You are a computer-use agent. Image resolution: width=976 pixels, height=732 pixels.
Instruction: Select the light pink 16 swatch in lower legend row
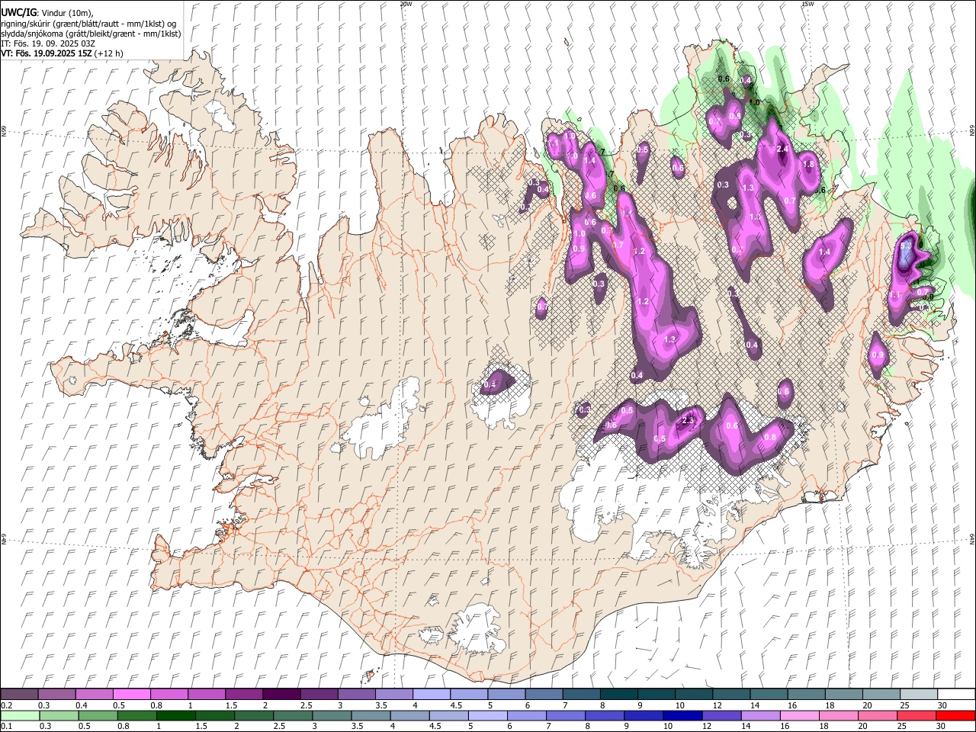(800, 715)
